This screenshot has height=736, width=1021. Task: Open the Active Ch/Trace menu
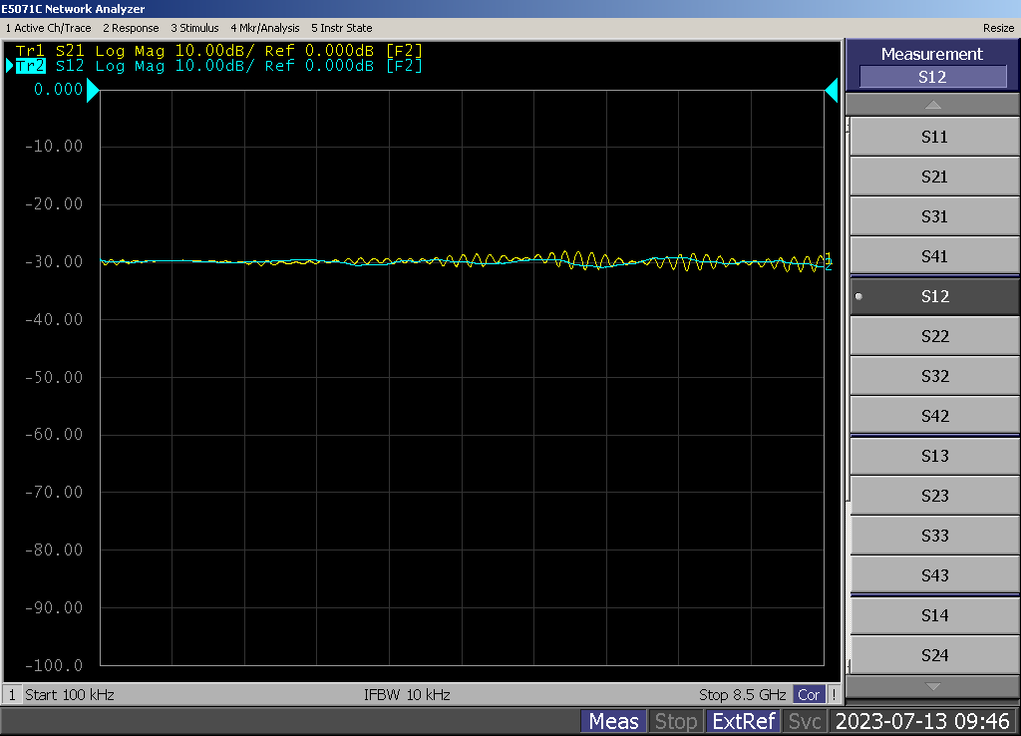(x=48, y=28)
